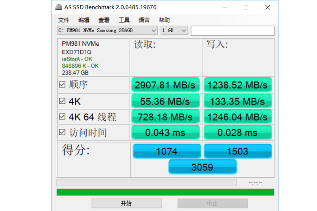317x211 pixels.
Task: Click the 开始 start button
Action: click(127, 203)
